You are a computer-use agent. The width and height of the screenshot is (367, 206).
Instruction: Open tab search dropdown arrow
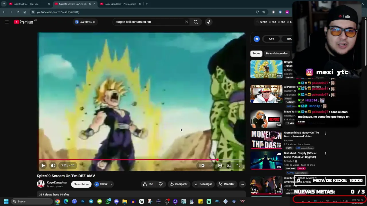(x=3, y=4)
